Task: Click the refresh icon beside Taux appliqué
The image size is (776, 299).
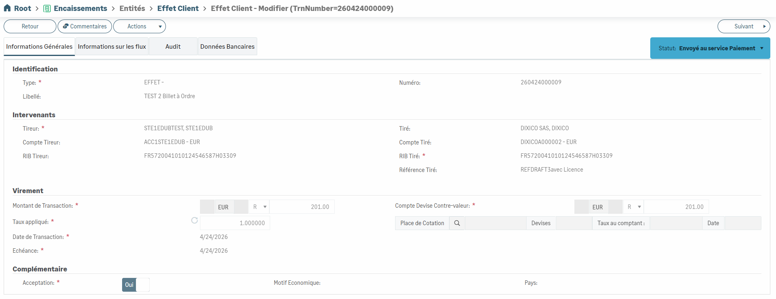Action: point(195,220)
